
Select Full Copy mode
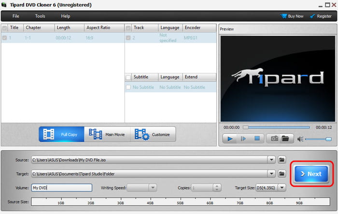pos(61,134)
